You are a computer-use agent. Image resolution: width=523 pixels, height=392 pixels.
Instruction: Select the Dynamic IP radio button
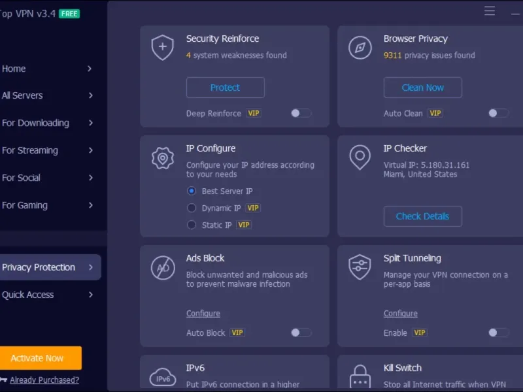tap(192, 208)
